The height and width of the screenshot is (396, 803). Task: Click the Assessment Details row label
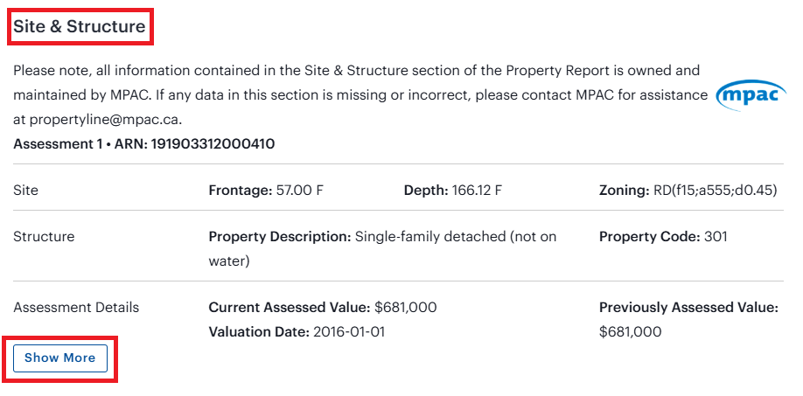point(76,307)
